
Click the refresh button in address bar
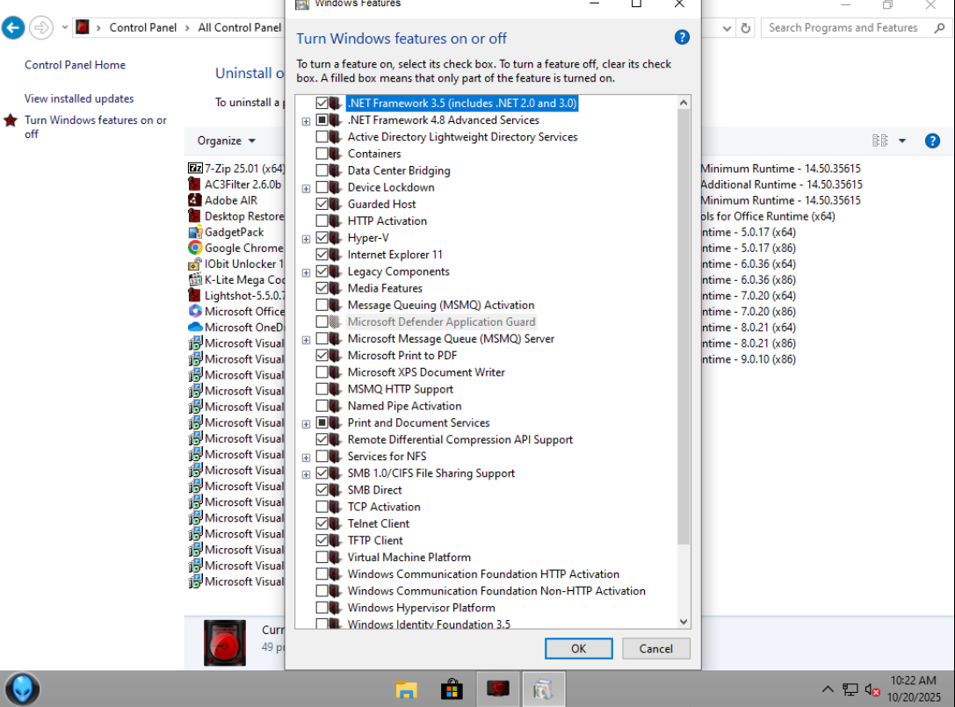(746, 27)
